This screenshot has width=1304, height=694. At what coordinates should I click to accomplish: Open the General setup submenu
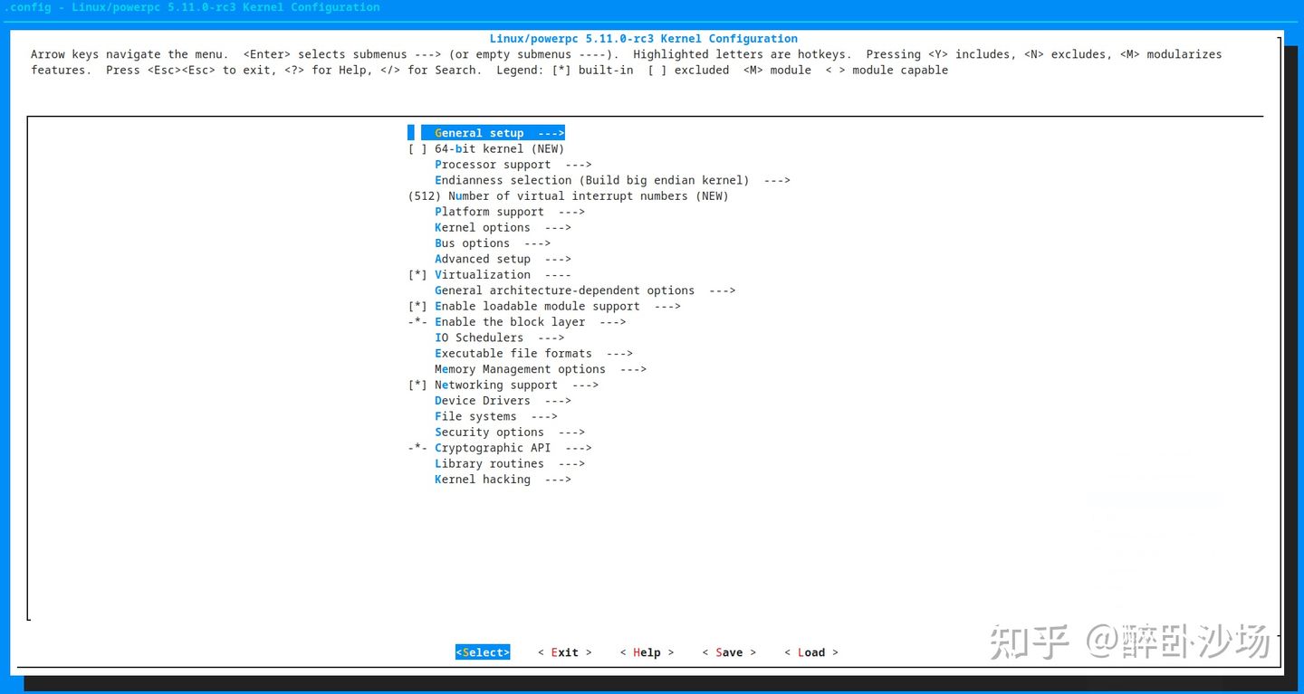(x=486, y=133)
